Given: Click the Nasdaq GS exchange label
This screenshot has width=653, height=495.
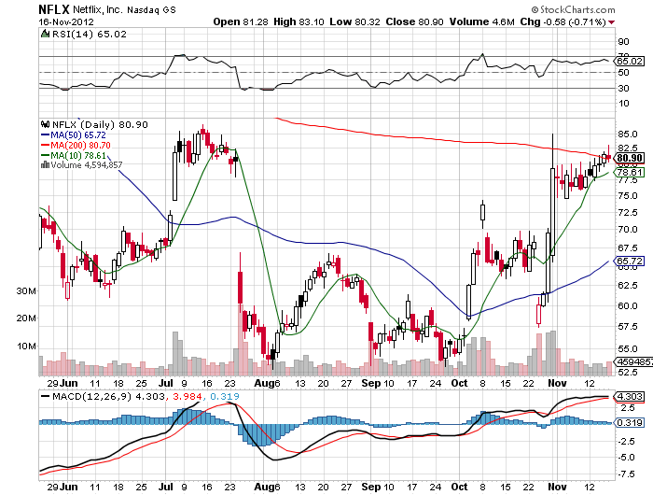Looking at the screenshot, I should click(151, 10).
